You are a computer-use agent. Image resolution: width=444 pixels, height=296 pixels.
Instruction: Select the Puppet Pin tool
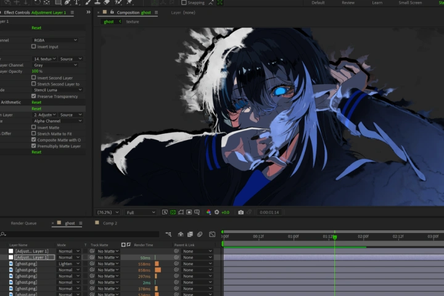click(x=129, y=2)
